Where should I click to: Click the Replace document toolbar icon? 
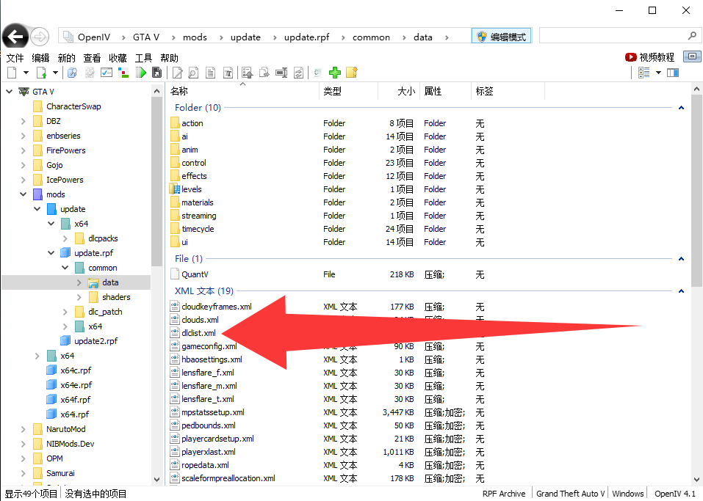298,73
